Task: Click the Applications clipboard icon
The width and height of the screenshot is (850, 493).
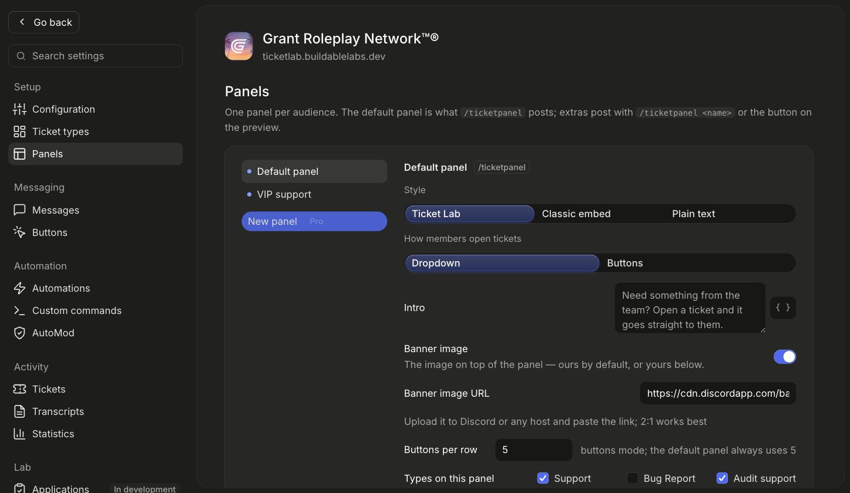Action: pos(19,488)
